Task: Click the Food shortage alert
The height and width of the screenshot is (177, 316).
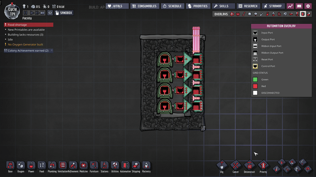Action: (x=29, y=25)
